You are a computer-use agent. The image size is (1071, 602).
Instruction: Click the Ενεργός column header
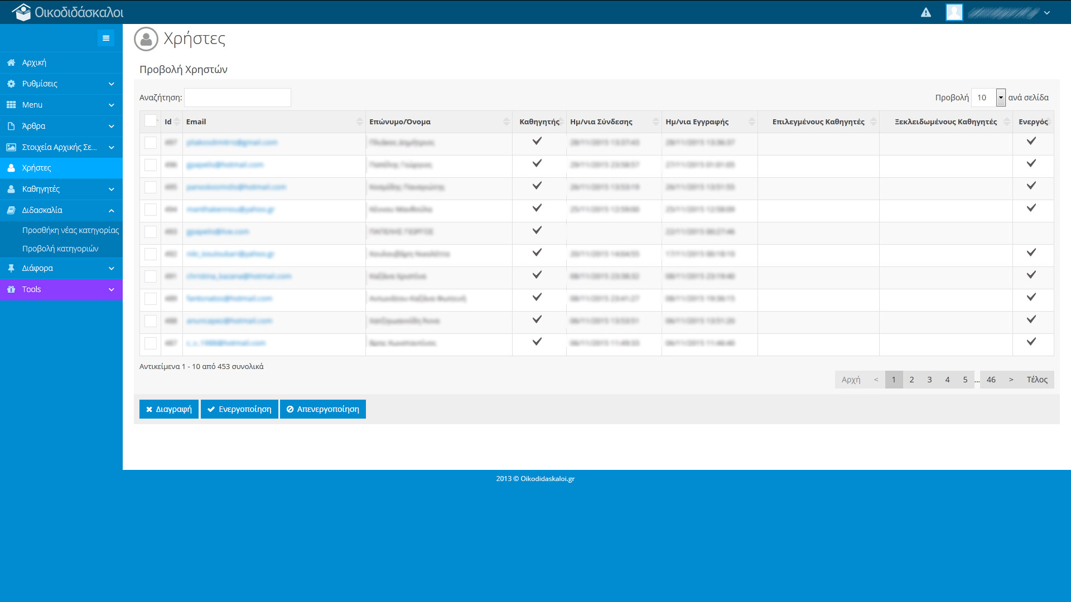point(1033,122)
